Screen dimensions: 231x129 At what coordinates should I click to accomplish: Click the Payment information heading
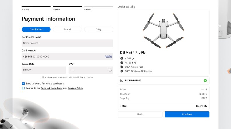click(48, 19)
